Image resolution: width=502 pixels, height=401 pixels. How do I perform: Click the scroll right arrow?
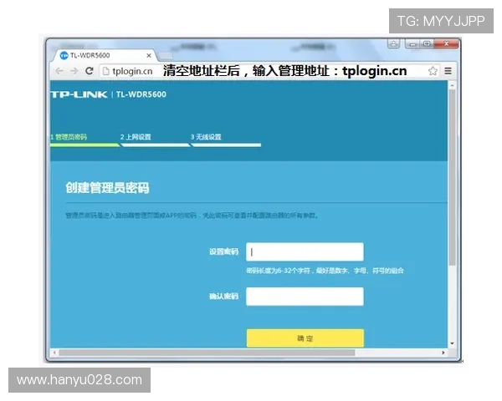tap(443, 353)
